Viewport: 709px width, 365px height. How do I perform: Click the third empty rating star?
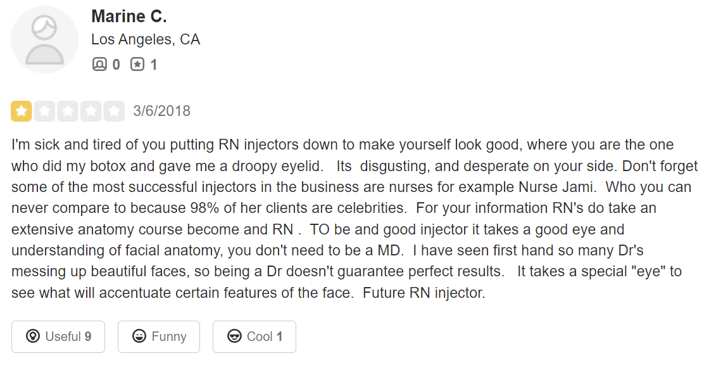coord(67,112)
